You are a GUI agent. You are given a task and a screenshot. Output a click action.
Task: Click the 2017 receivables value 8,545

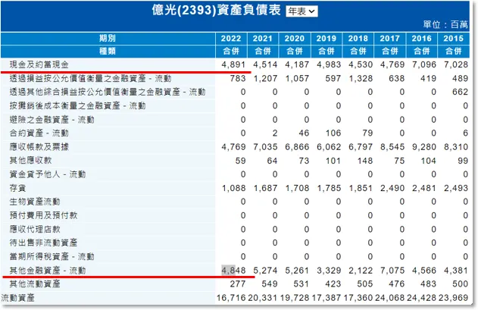pos(392,147)
